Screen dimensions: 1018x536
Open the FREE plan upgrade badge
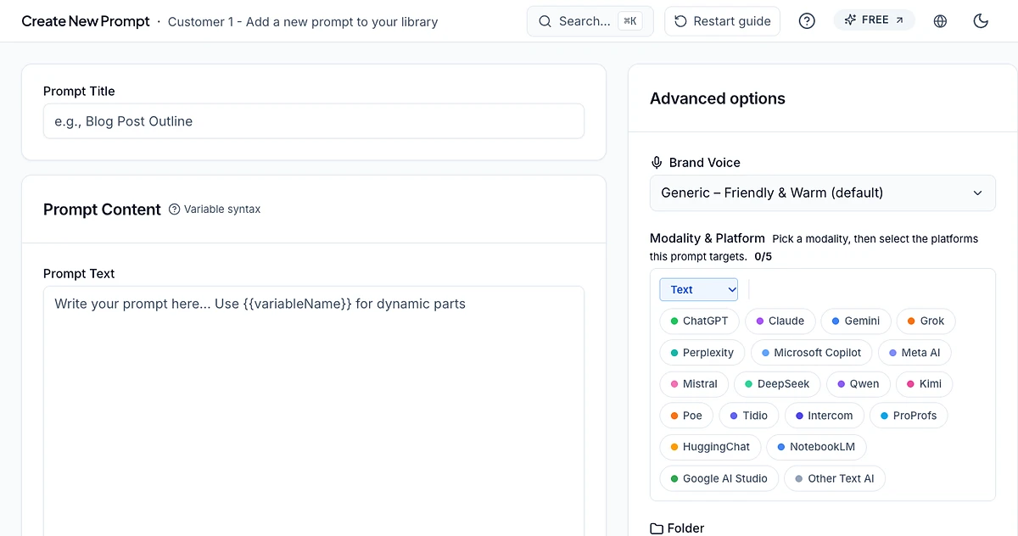pos(874,20)
